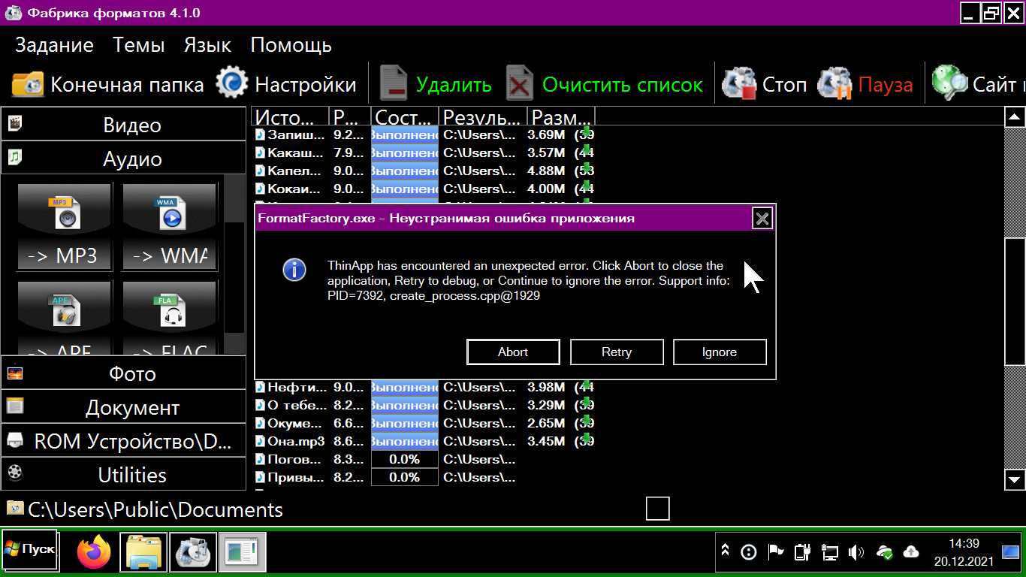Pause the conversion with Пауза
This screenshot has width=1026, height=577.
(x=865, y=85)
